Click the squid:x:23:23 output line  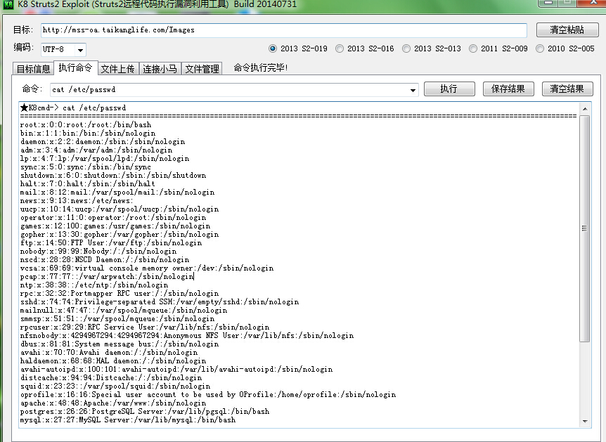tap(115, 386)
